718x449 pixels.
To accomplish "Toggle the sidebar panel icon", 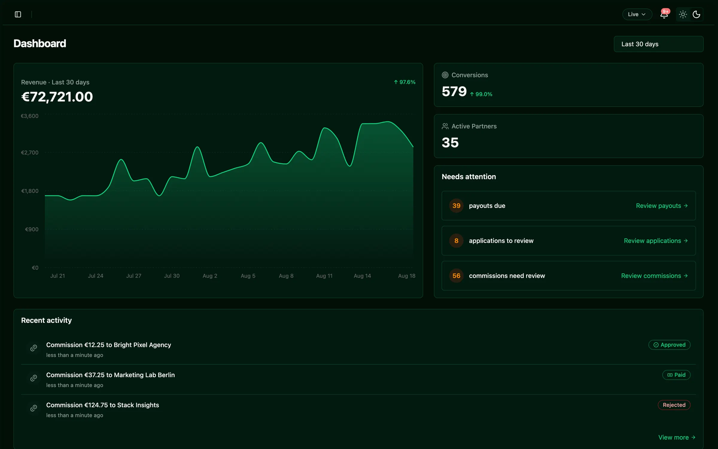I will click(18, 14).
